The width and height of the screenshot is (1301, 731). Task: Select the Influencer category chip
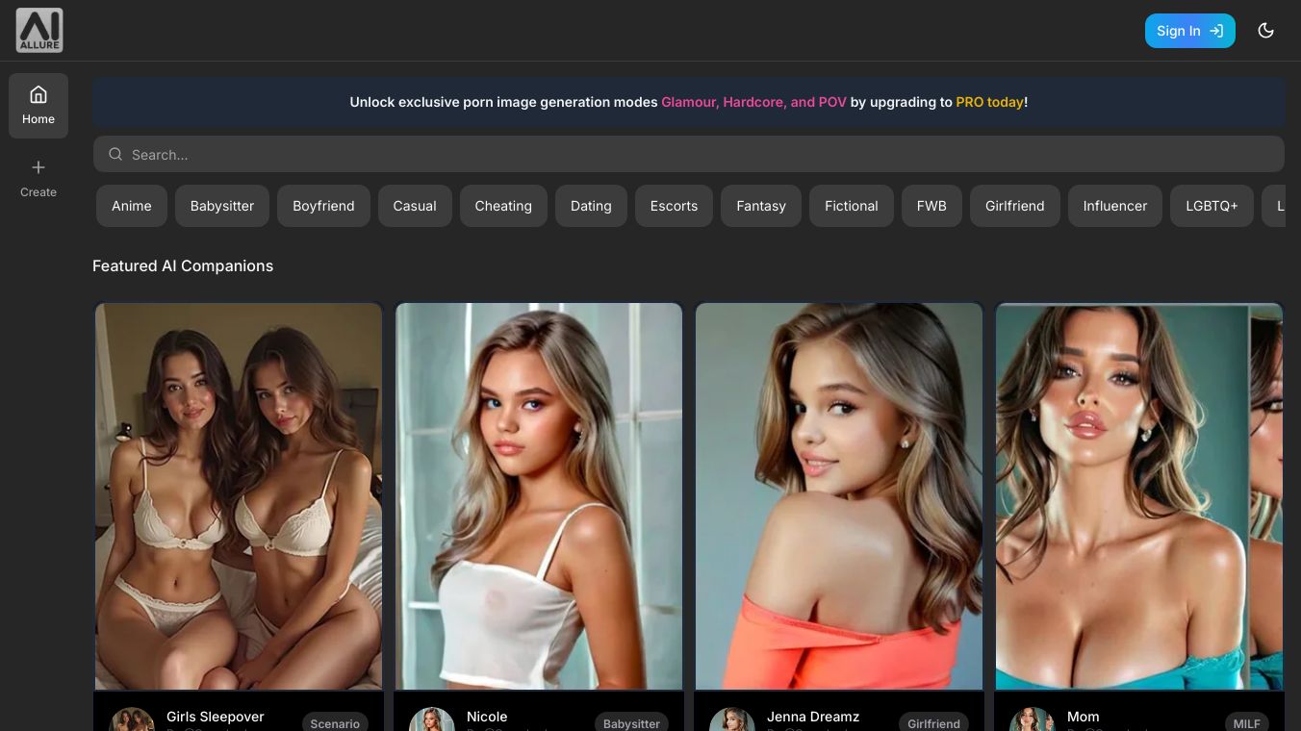(1115, 206)
